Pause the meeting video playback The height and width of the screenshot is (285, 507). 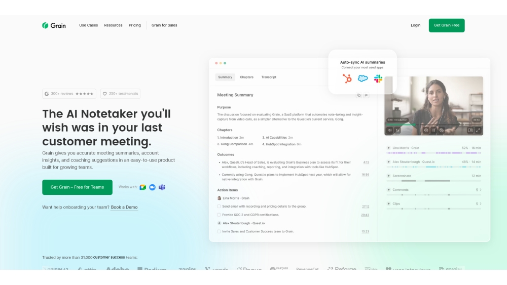[433, 130]
